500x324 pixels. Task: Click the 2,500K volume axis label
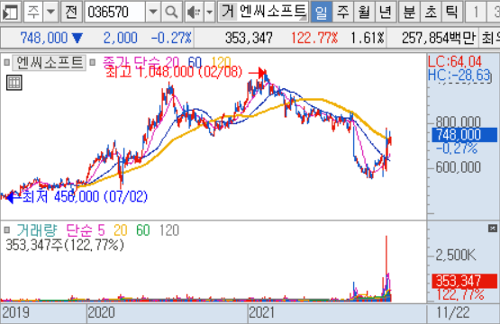[456, 256]
